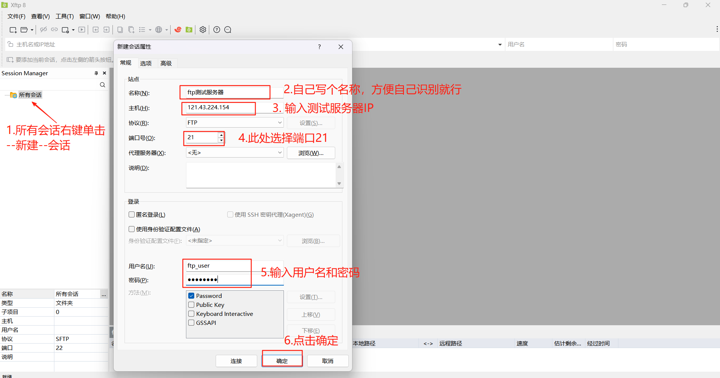The image size is (720, 378).
Task: Increase port number with the up stepper
Action: click(x=221, y=135)
